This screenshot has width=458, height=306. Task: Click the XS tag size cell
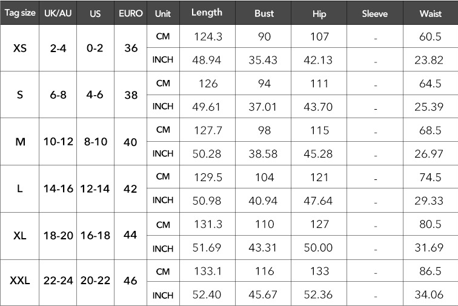coord(20,48)
